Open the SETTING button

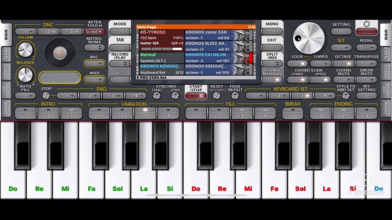[341, 31]
